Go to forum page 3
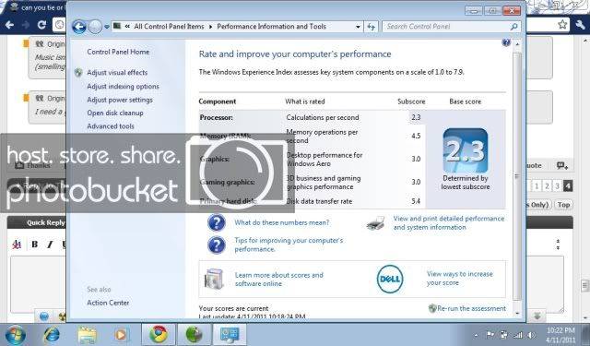The width and height of the screenshot is (590, 346). coord(557,185)
